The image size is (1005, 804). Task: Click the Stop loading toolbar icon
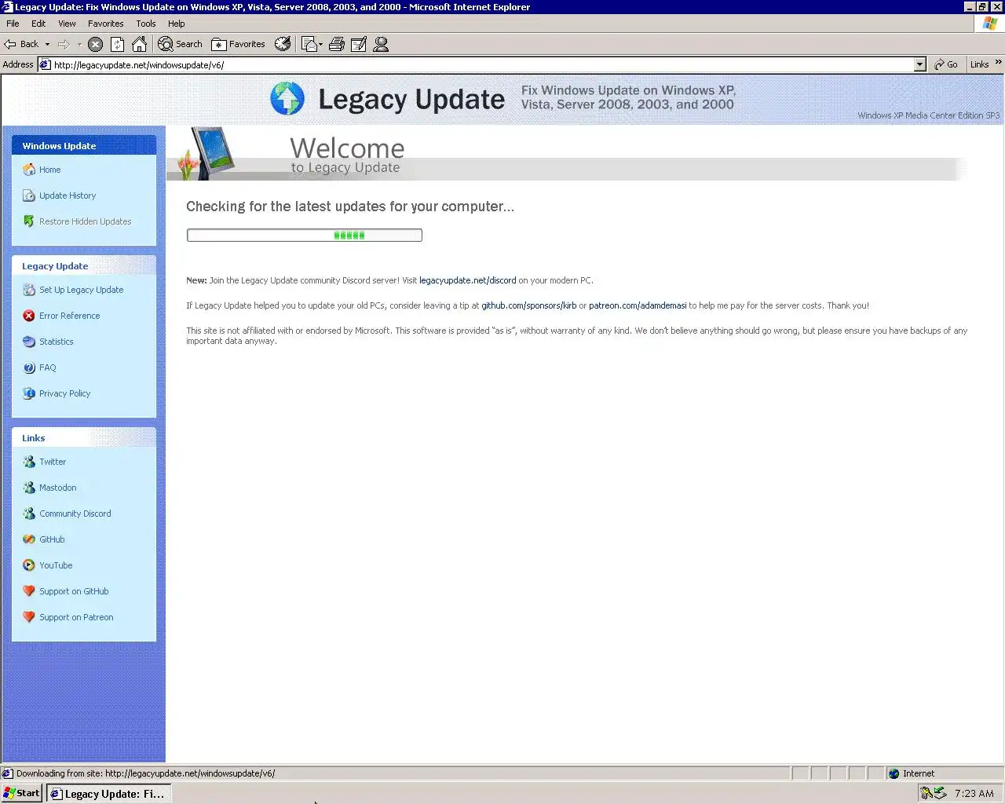[95, 45]
